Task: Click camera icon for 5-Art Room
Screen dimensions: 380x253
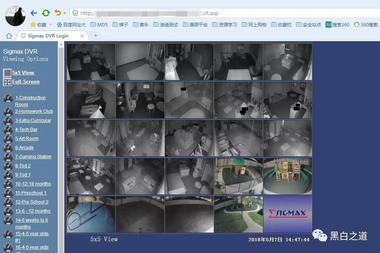Action: [x=8, y=139]
